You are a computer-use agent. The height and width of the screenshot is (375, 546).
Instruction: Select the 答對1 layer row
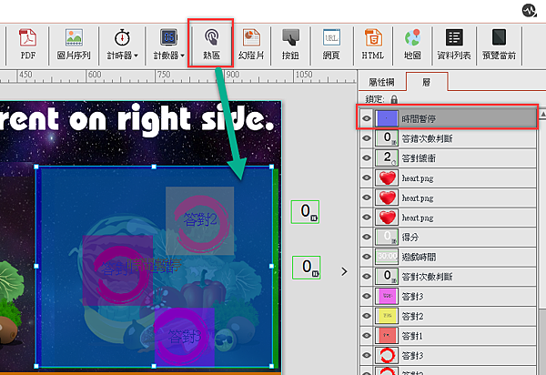[x=448, y=336]
